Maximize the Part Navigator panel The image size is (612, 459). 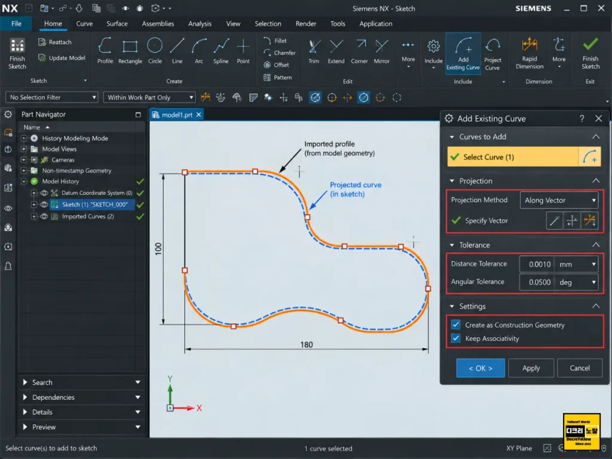138,114
